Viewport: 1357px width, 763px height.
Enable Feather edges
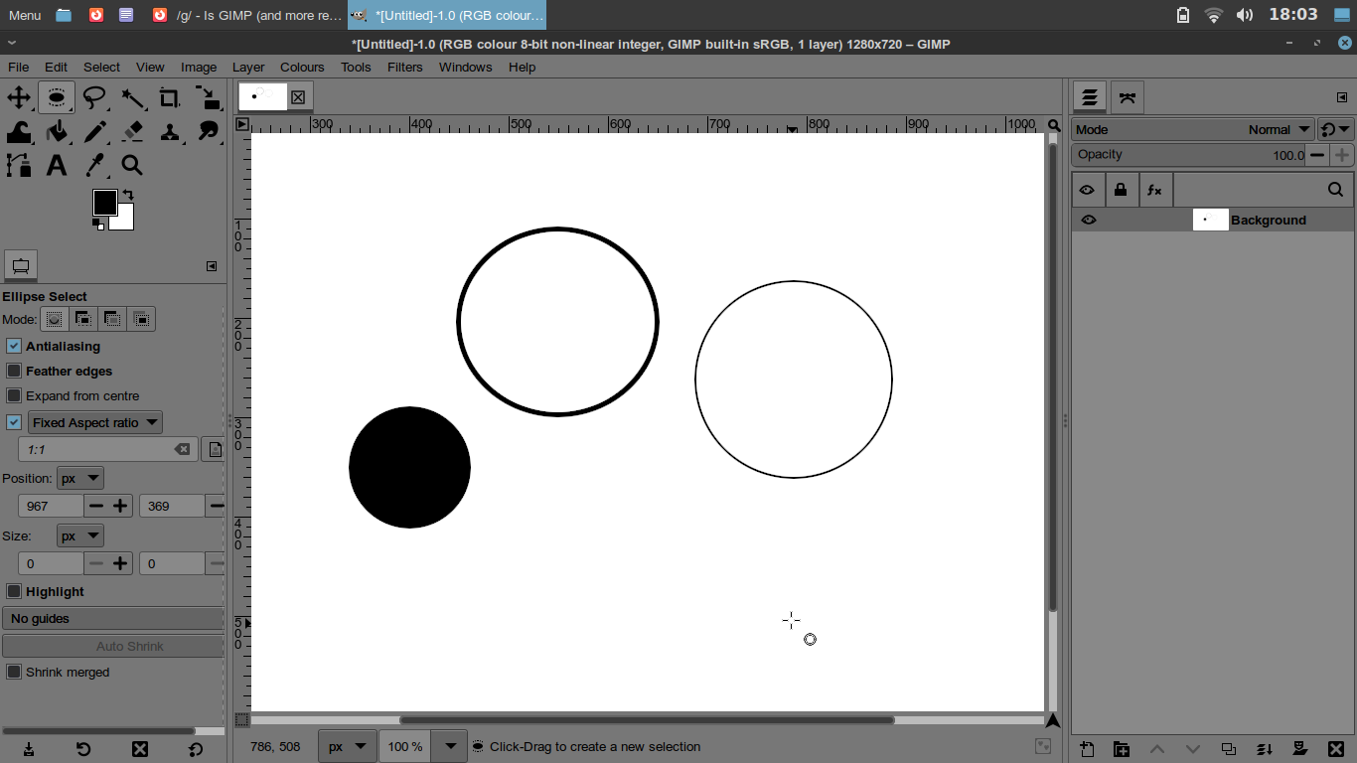14,371
